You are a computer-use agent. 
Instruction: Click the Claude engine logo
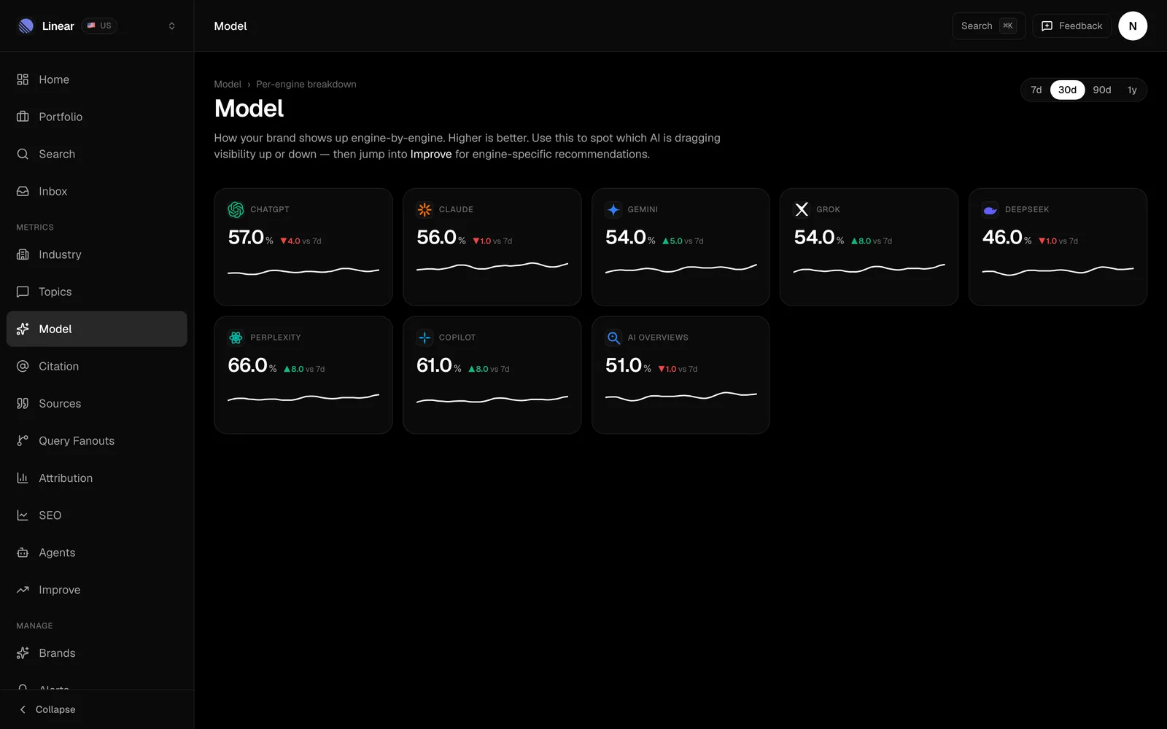tap(424, 210)
